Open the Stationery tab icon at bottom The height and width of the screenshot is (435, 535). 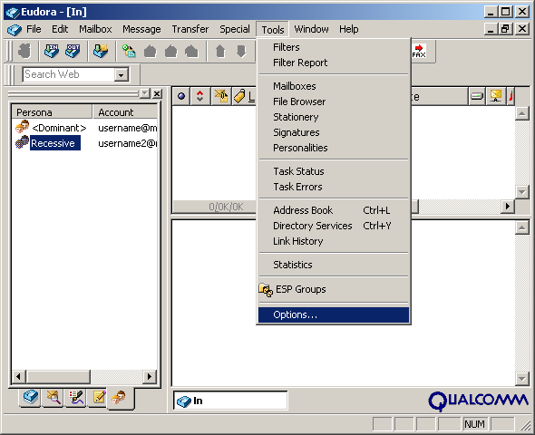(x=99, y=397)
